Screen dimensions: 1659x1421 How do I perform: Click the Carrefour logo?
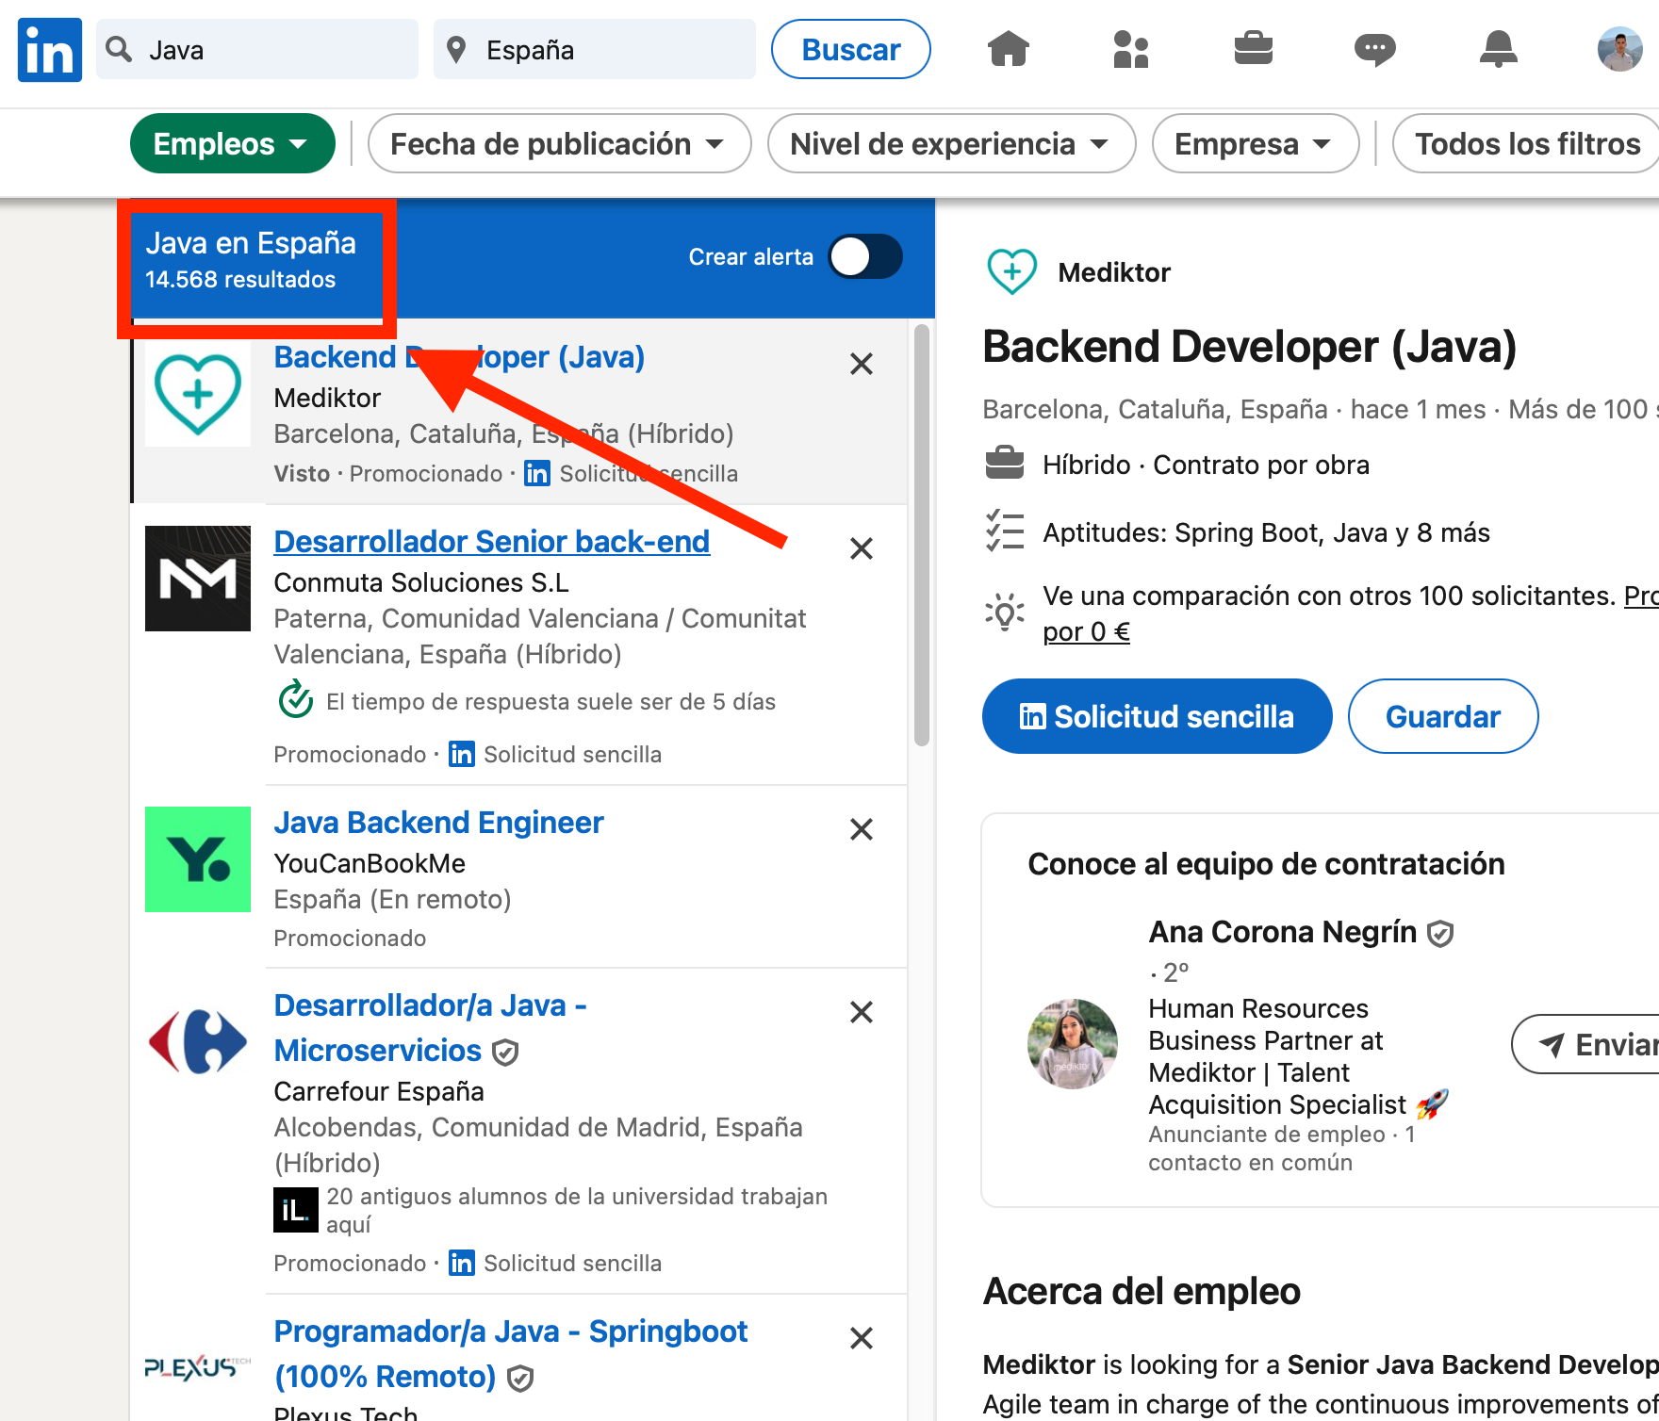tap(198, 1042)
